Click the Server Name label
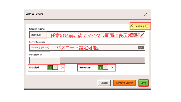This screenshot has width=181, height=102. 37,29
